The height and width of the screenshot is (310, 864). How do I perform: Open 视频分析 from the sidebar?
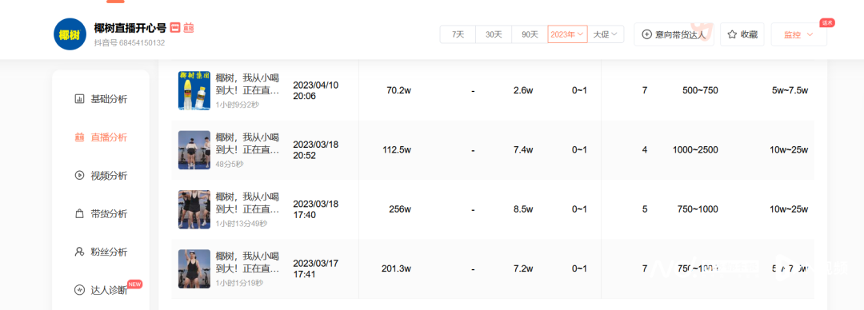[x=101, y=176]
